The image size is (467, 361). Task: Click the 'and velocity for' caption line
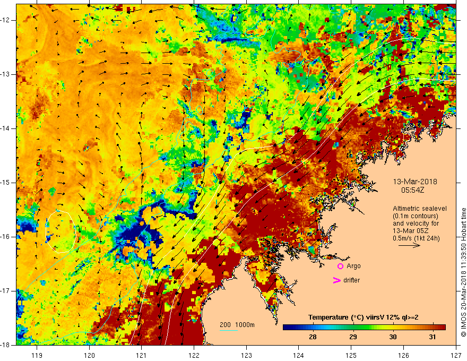tap(416, 224)
